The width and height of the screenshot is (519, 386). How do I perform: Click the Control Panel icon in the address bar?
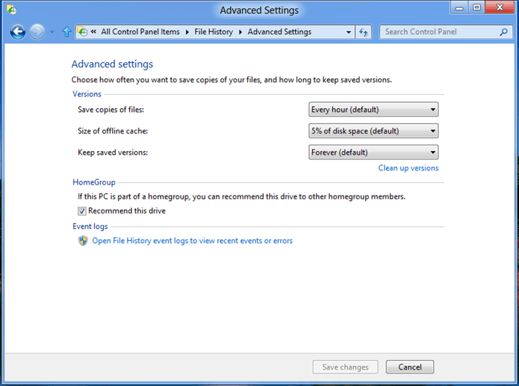point(83,32)
